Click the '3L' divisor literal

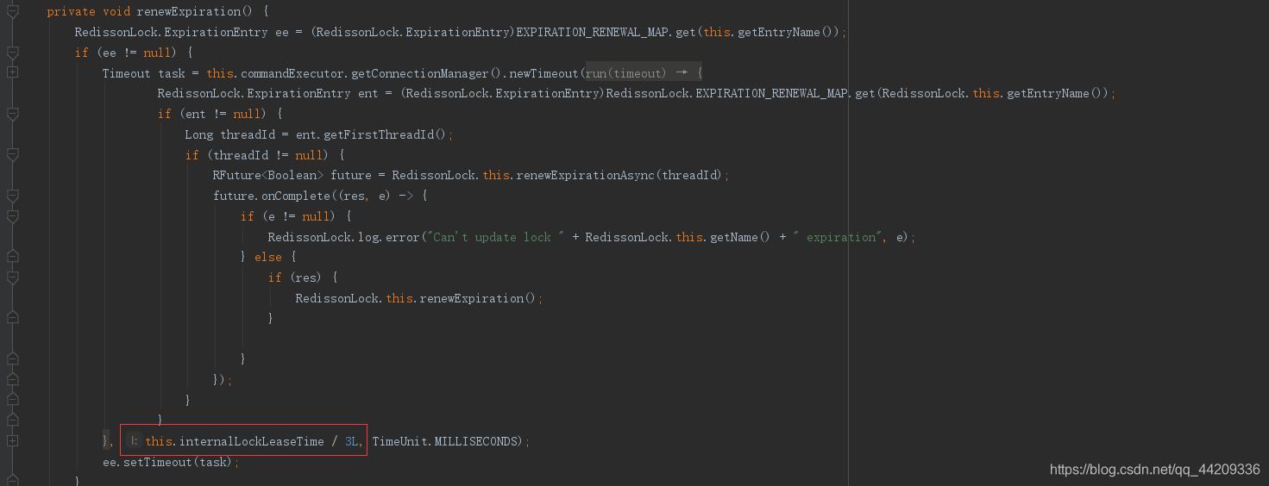[351, 441]
